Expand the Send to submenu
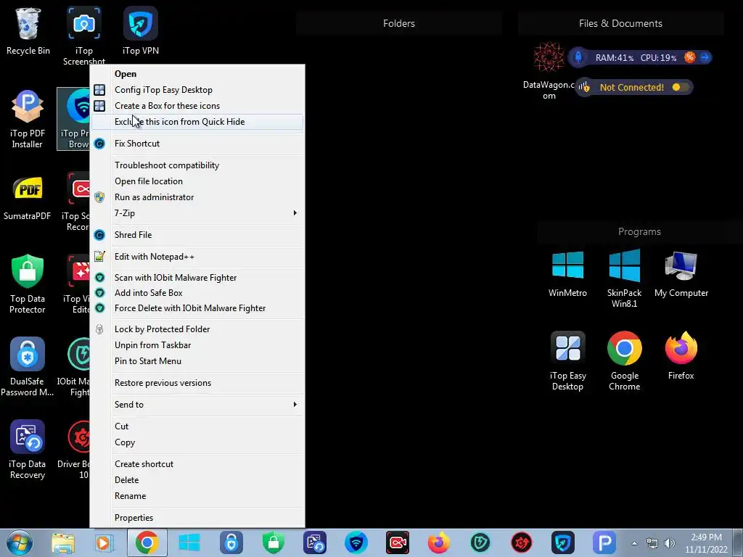 (x=197, y=405)
